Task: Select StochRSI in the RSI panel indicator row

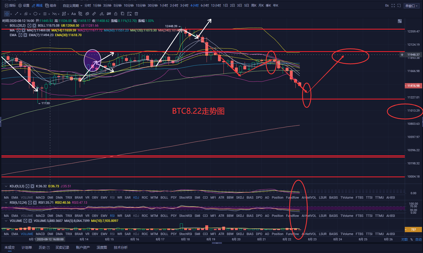Action: coord(185,216)
